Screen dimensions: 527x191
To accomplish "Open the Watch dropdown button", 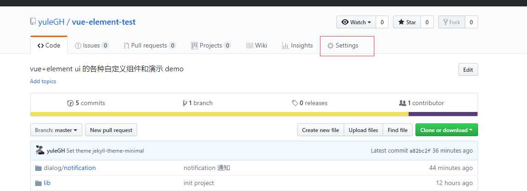I will (356, 22).
